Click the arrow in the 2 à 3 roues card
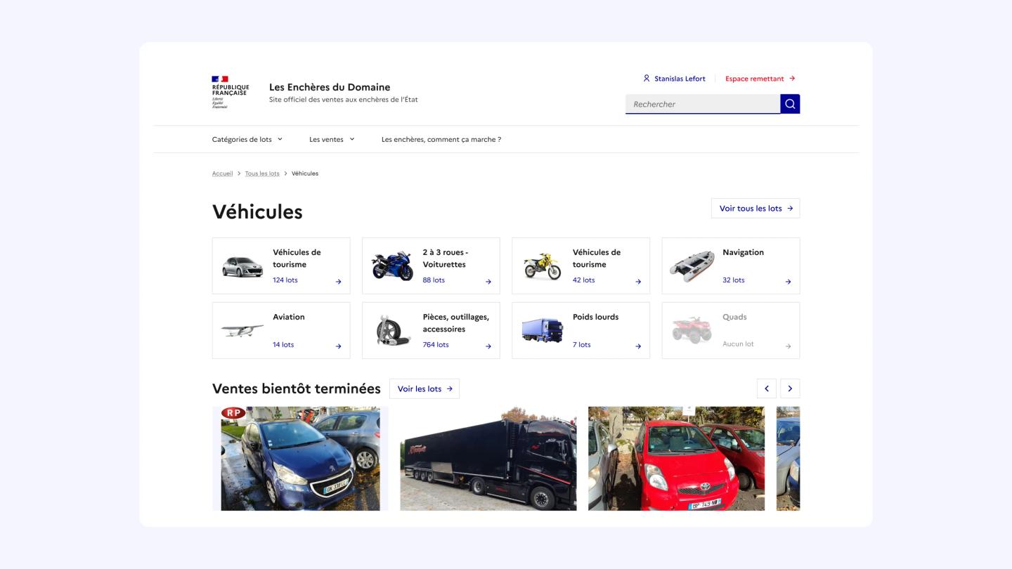This screenshot has width=1012, height=569. click(488, 282)
